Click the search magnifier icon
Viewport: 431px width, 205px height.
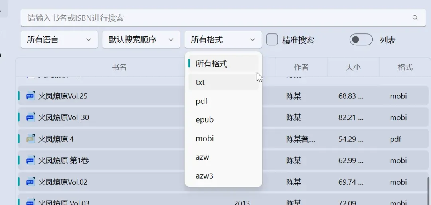[x=415, y=18]
